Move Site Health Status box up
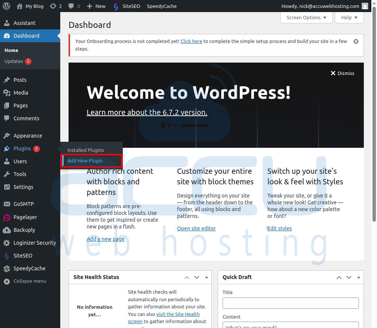 point(187,277)
